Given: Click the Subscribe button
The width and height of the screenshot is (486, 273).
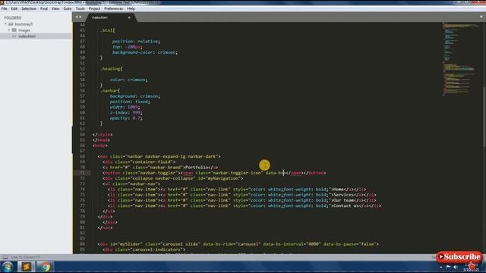Looking at the screenshot, I should coord(459,257).
